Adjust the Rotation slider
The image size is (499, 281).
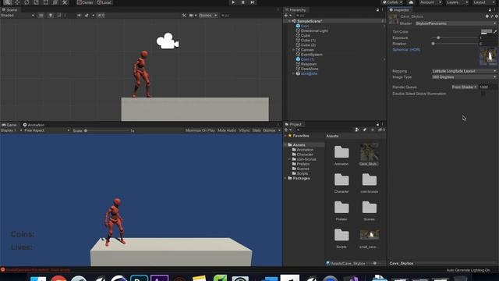pos(455,44)
